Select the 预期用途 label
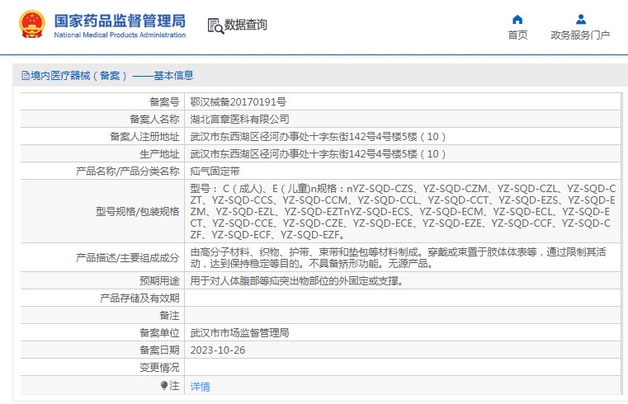628x404 pixels. [159, 281]
